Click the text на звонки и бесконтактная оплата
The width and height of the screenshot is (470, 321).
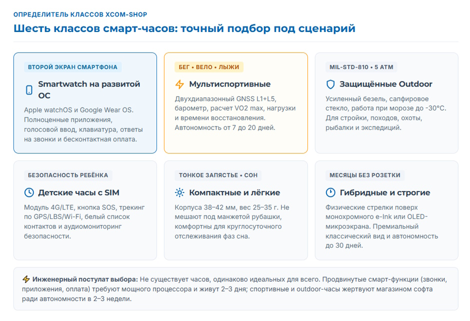pos(80,139)
